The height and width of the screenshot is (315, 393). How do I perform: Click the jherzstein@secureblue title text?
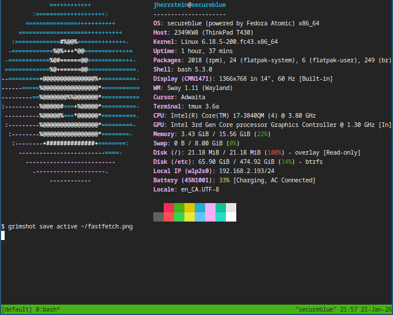pyautogui.click(x=190, y=5)
